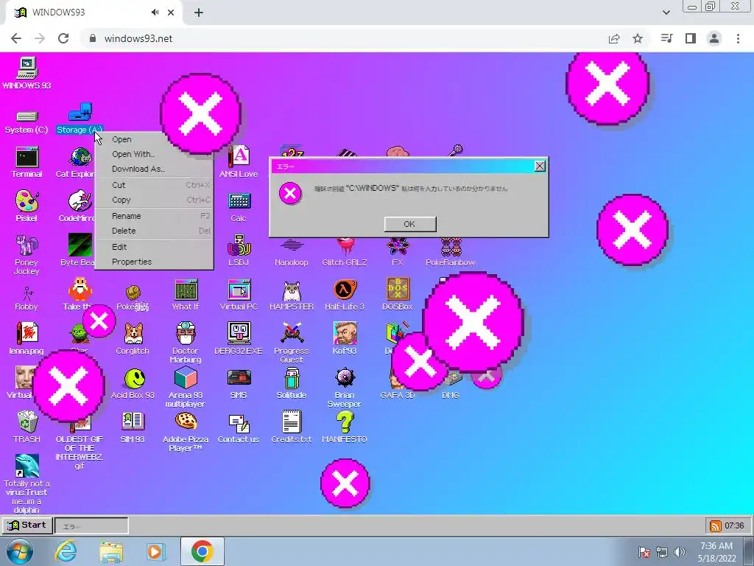Open the Terminal desktop icon
The image size is (754, 566).
click(27, 157)
